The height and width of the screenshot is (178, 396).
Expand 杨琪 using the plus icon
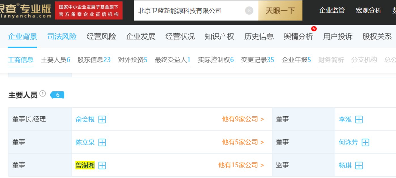point(359,165)
